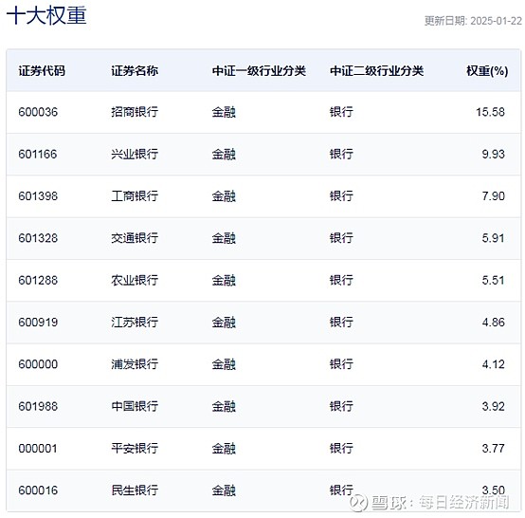
Task: Select security code 000001
Action: (38, 448)
